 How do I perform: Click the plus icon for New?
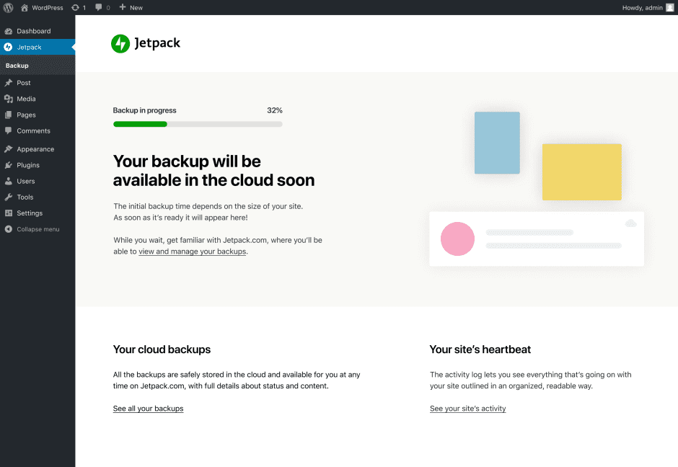coord(123,7)
